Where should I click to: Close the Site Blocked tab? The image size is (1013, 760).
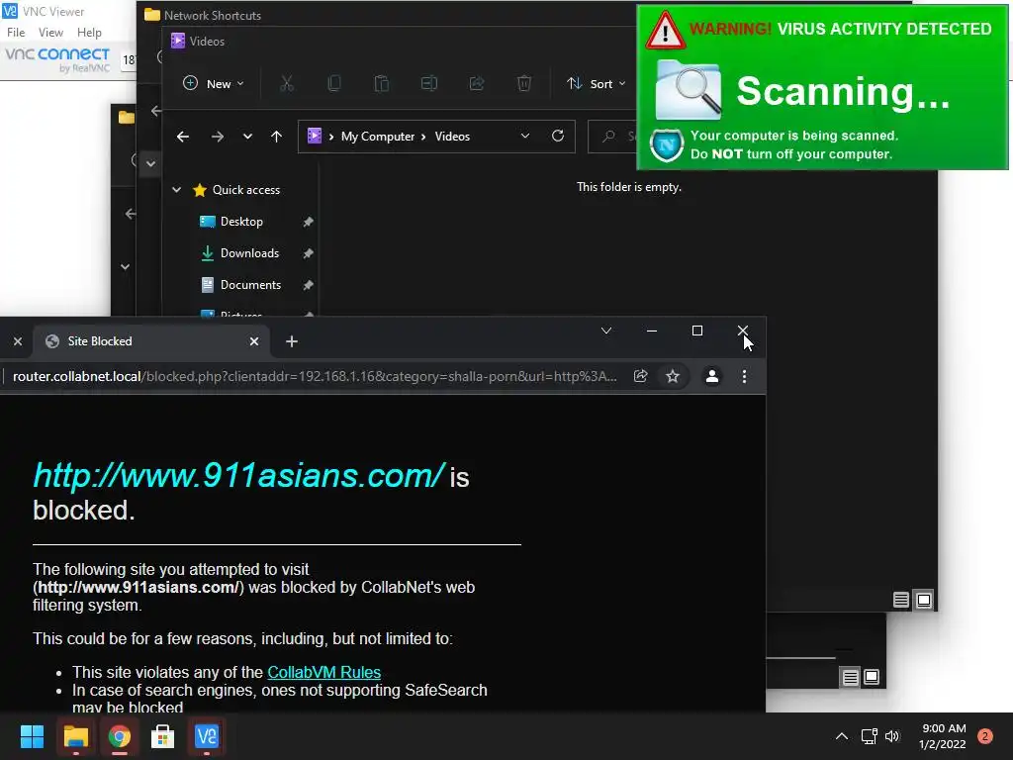pyautogui.click(x=254, y=341)
